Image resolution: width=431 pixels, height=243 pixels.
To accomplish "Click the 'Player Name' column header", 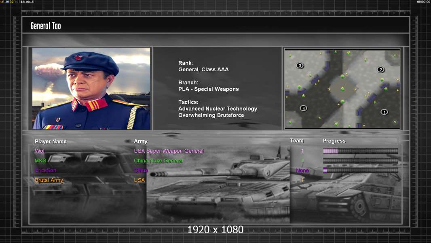I will click(x=51, y=141).
